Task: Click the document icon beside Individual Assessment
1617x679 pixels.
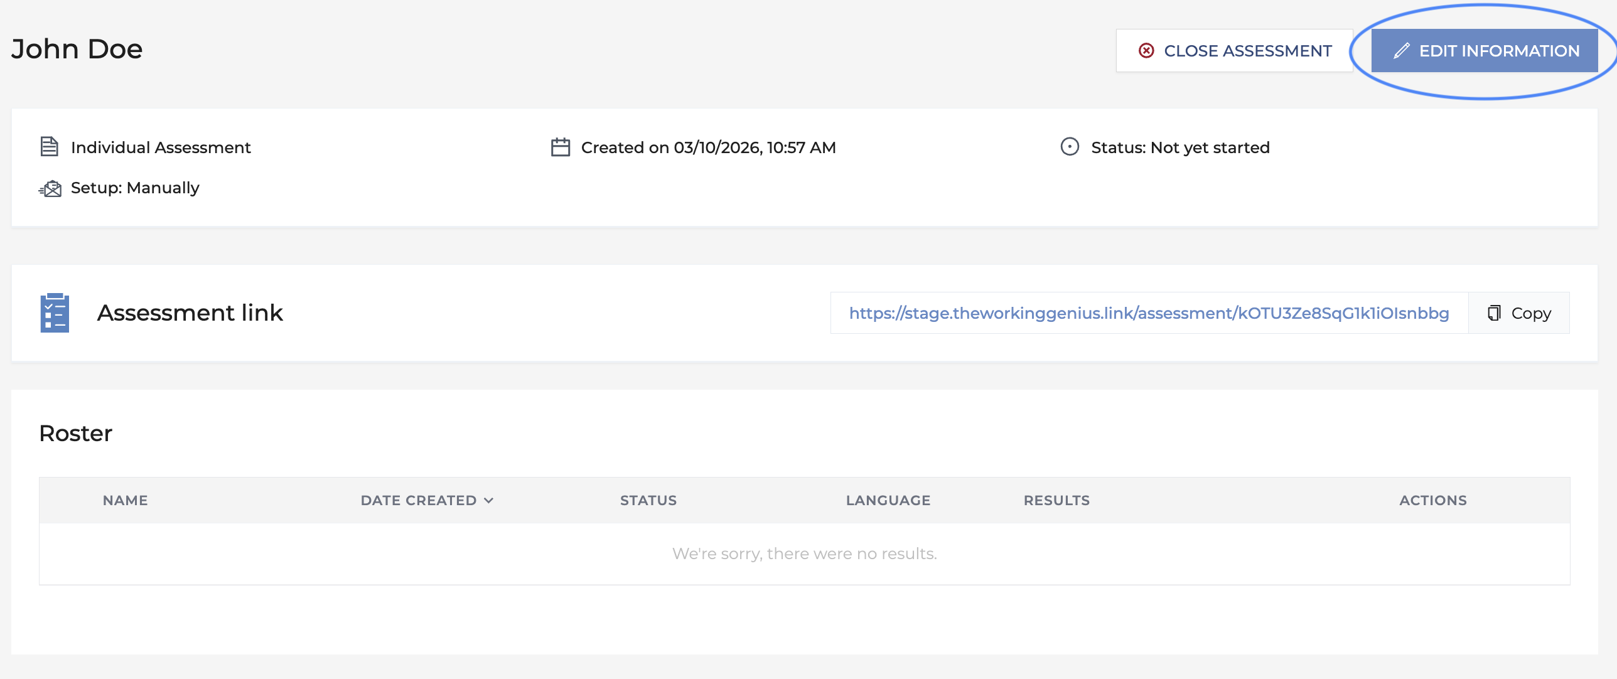Action: 50,147
